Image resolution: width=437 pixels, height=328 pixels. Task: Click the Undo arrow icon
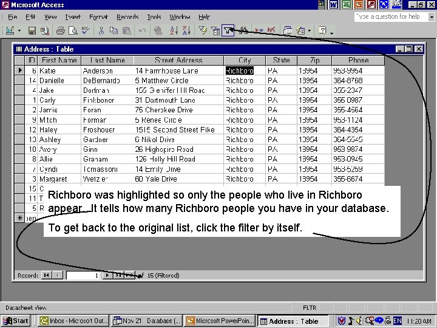143,30
